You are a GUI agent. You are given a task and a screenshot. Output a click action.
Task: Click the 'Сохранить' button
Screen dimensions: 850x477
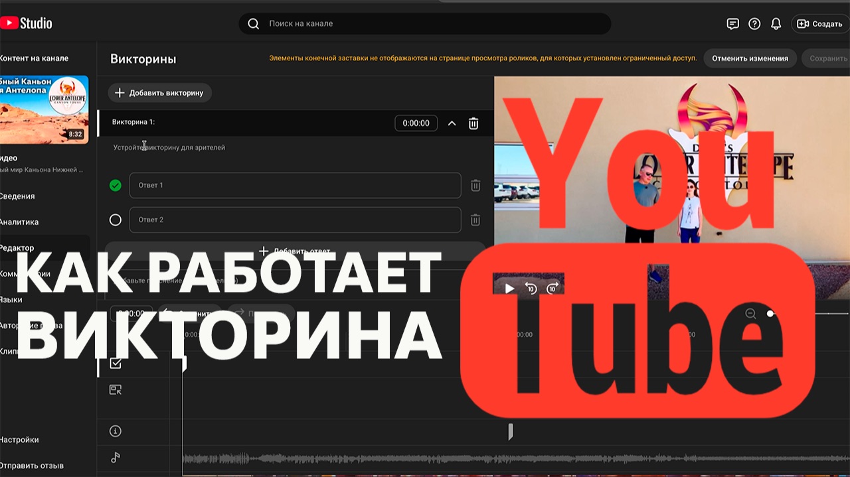(827, 58)
